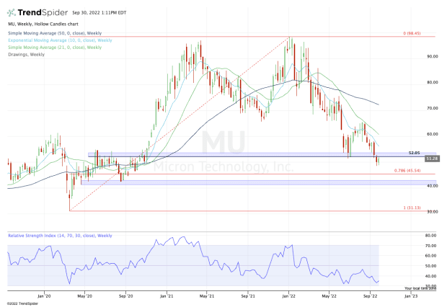Image resolution: width=447 pixels, height=307 pixels.
Task: Click the 30.00 price axis label
Action: (433, 212)
